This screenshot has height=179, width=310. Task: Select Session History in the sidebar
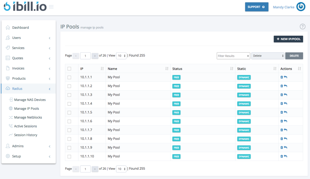26,135
